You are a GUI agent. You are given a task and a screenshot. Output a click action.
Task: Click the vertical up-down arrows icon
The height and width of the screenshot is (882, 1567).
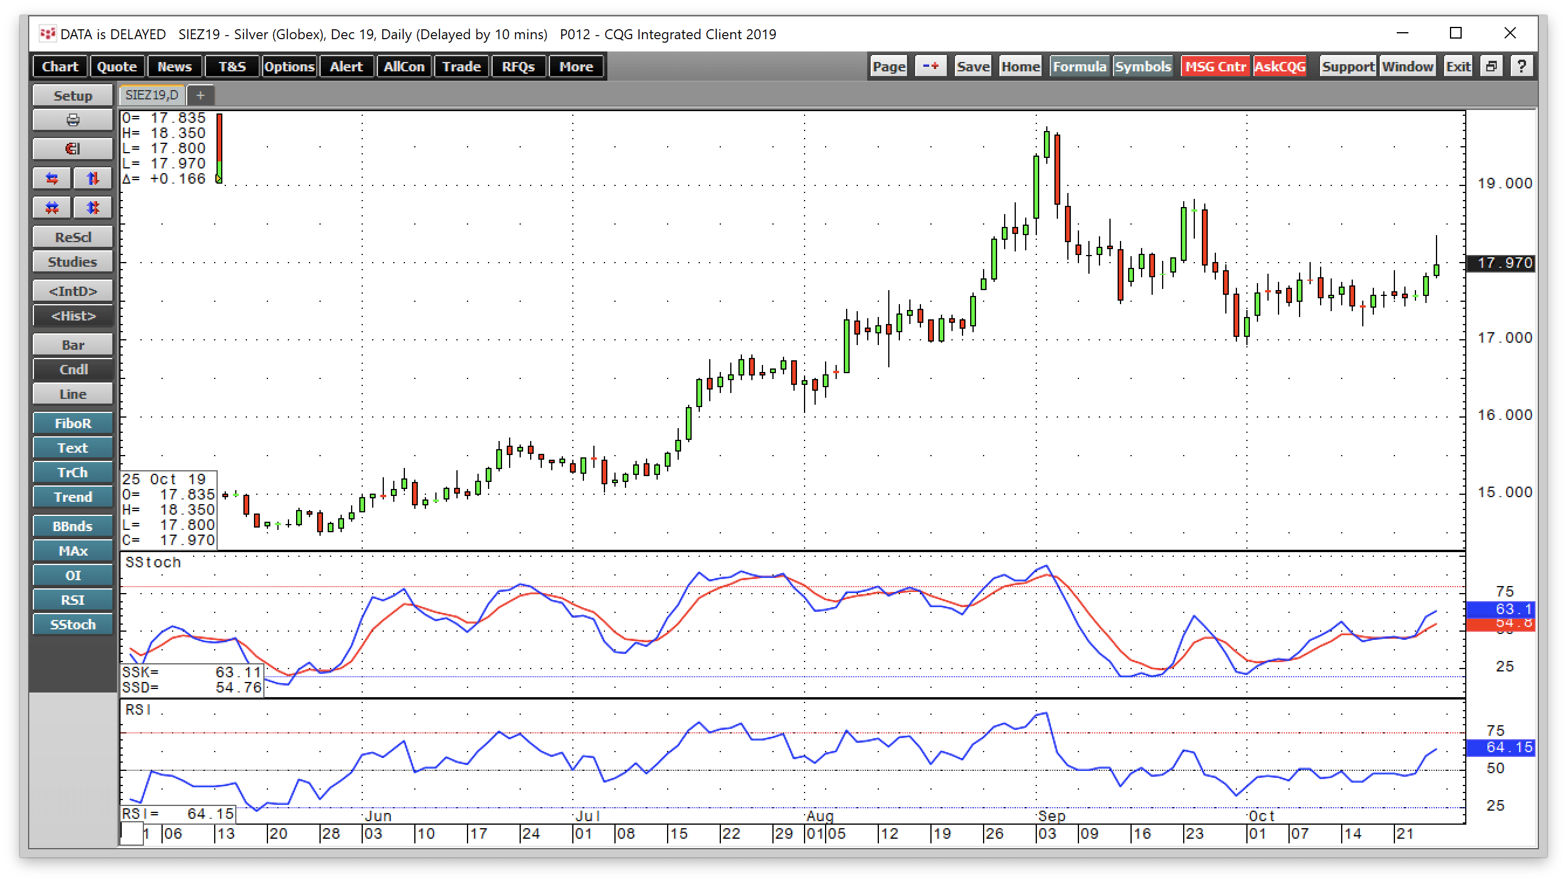click(92, 177)
